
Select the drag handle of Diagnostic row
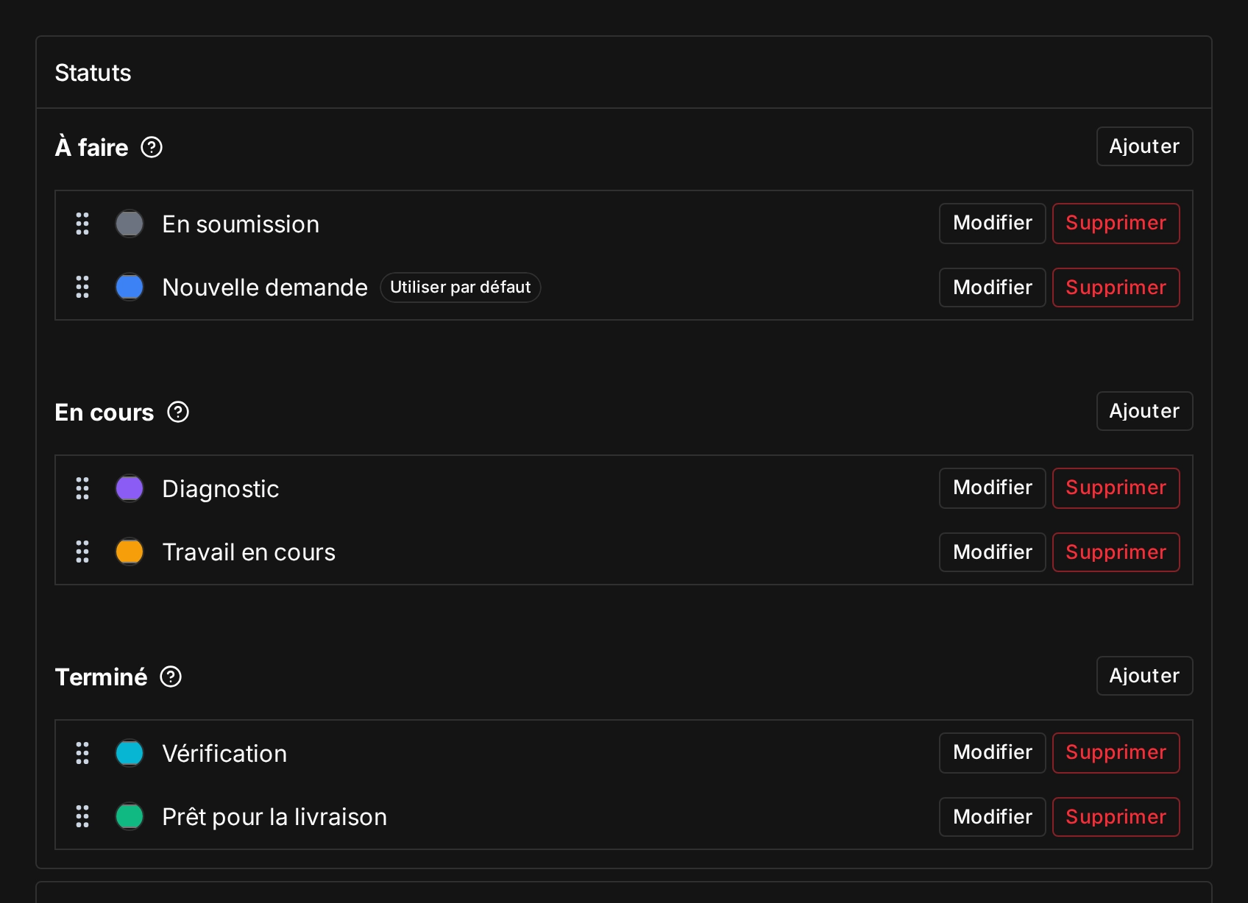coord(82,488)
